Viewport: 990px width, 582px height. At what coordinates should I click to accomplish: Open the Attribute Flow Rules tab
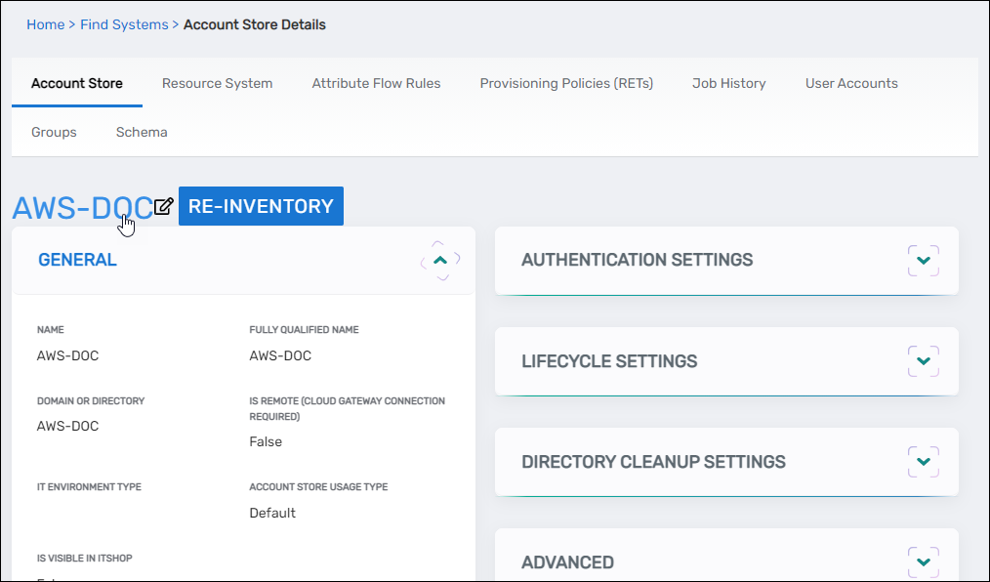click(376, 83)
